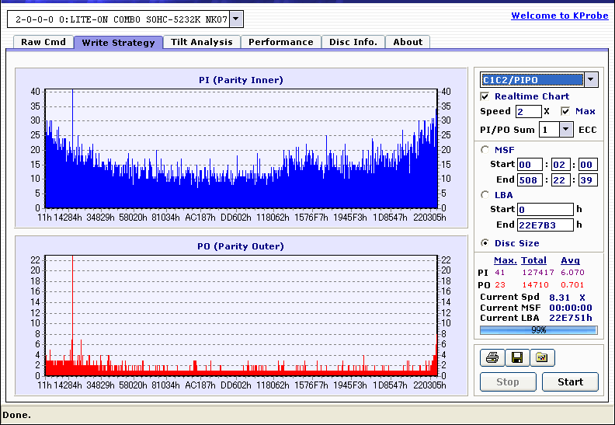Click the Speed input field
615x425 pixels.
528,112
